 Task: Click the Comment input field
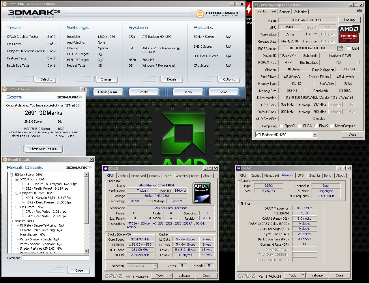55,258
